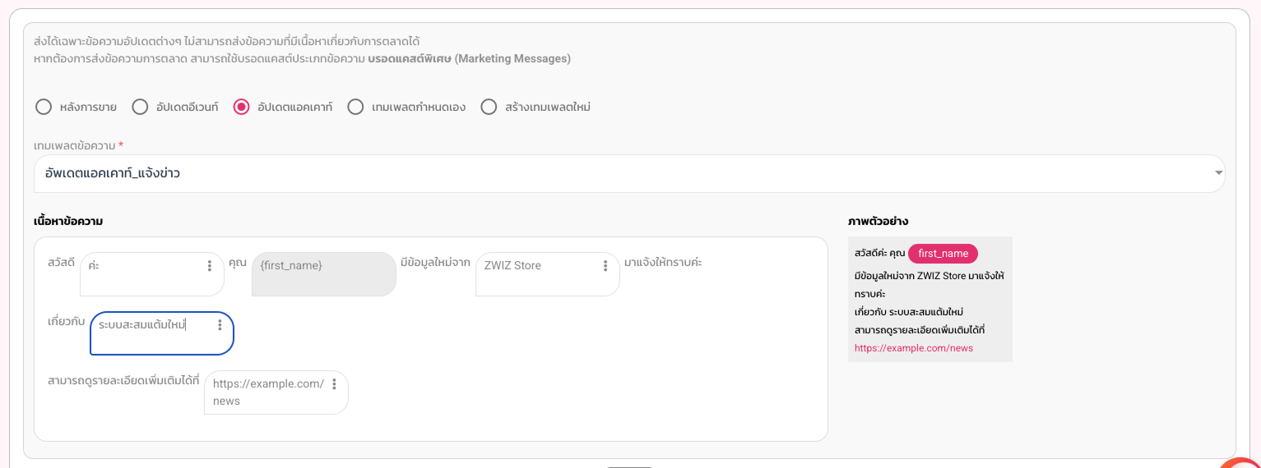Open options menu for ค่ะ greeting field
The image size is (1261, 468).
tap(210, 266)
